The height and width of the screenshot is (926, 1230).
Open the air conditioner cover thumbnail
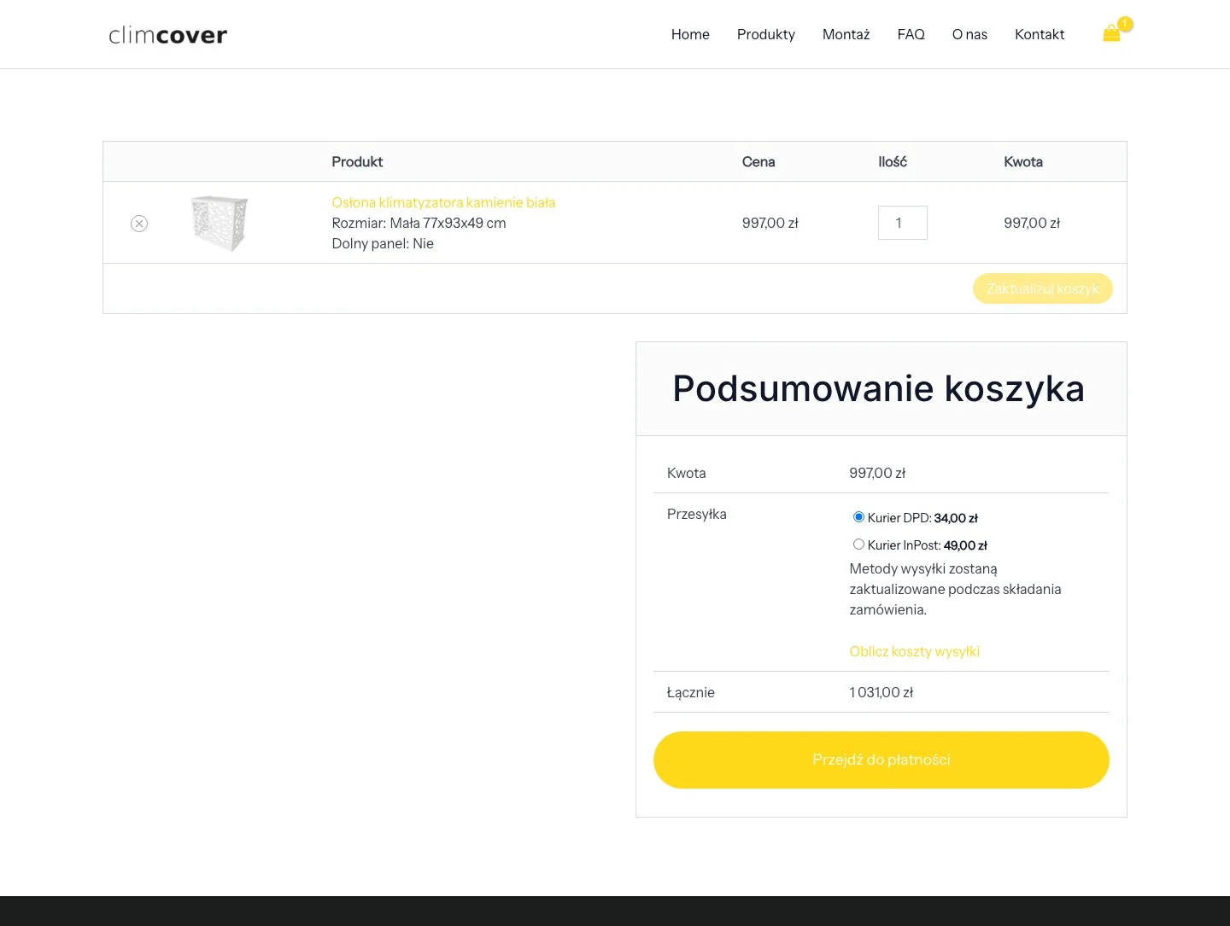[220, 223]
